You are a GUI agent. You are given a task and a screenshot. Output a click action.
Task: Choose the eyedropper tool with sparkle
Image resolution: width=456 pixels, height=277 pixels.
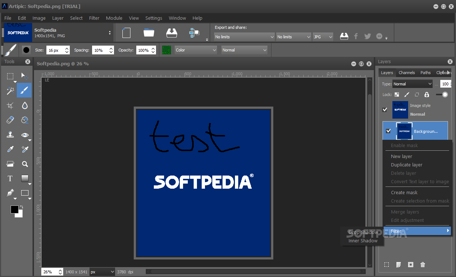pyautogui.click(x=24, y=149)
